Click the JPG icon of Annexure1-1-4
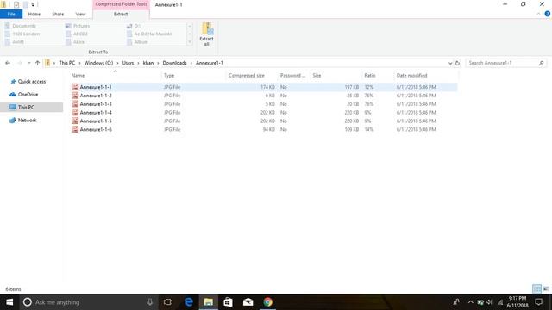This screenshot has height=310, width=552. 75,113
